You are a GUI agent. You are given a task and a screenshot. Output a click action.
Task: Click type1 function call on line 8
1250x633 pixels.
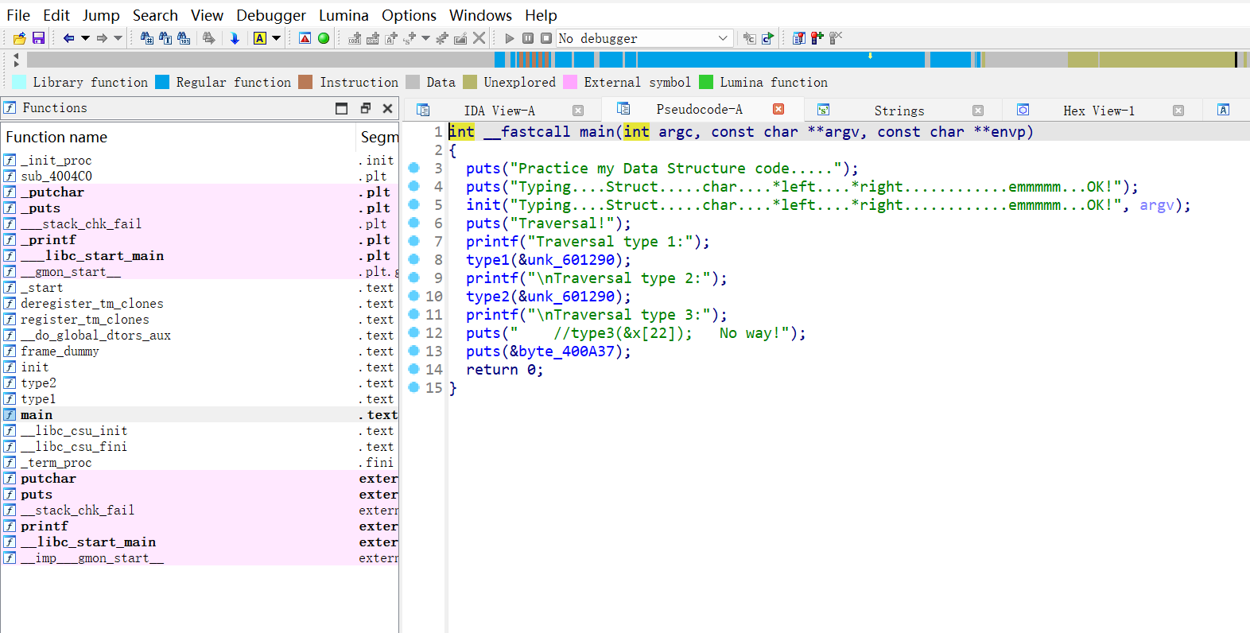[487, 260]
